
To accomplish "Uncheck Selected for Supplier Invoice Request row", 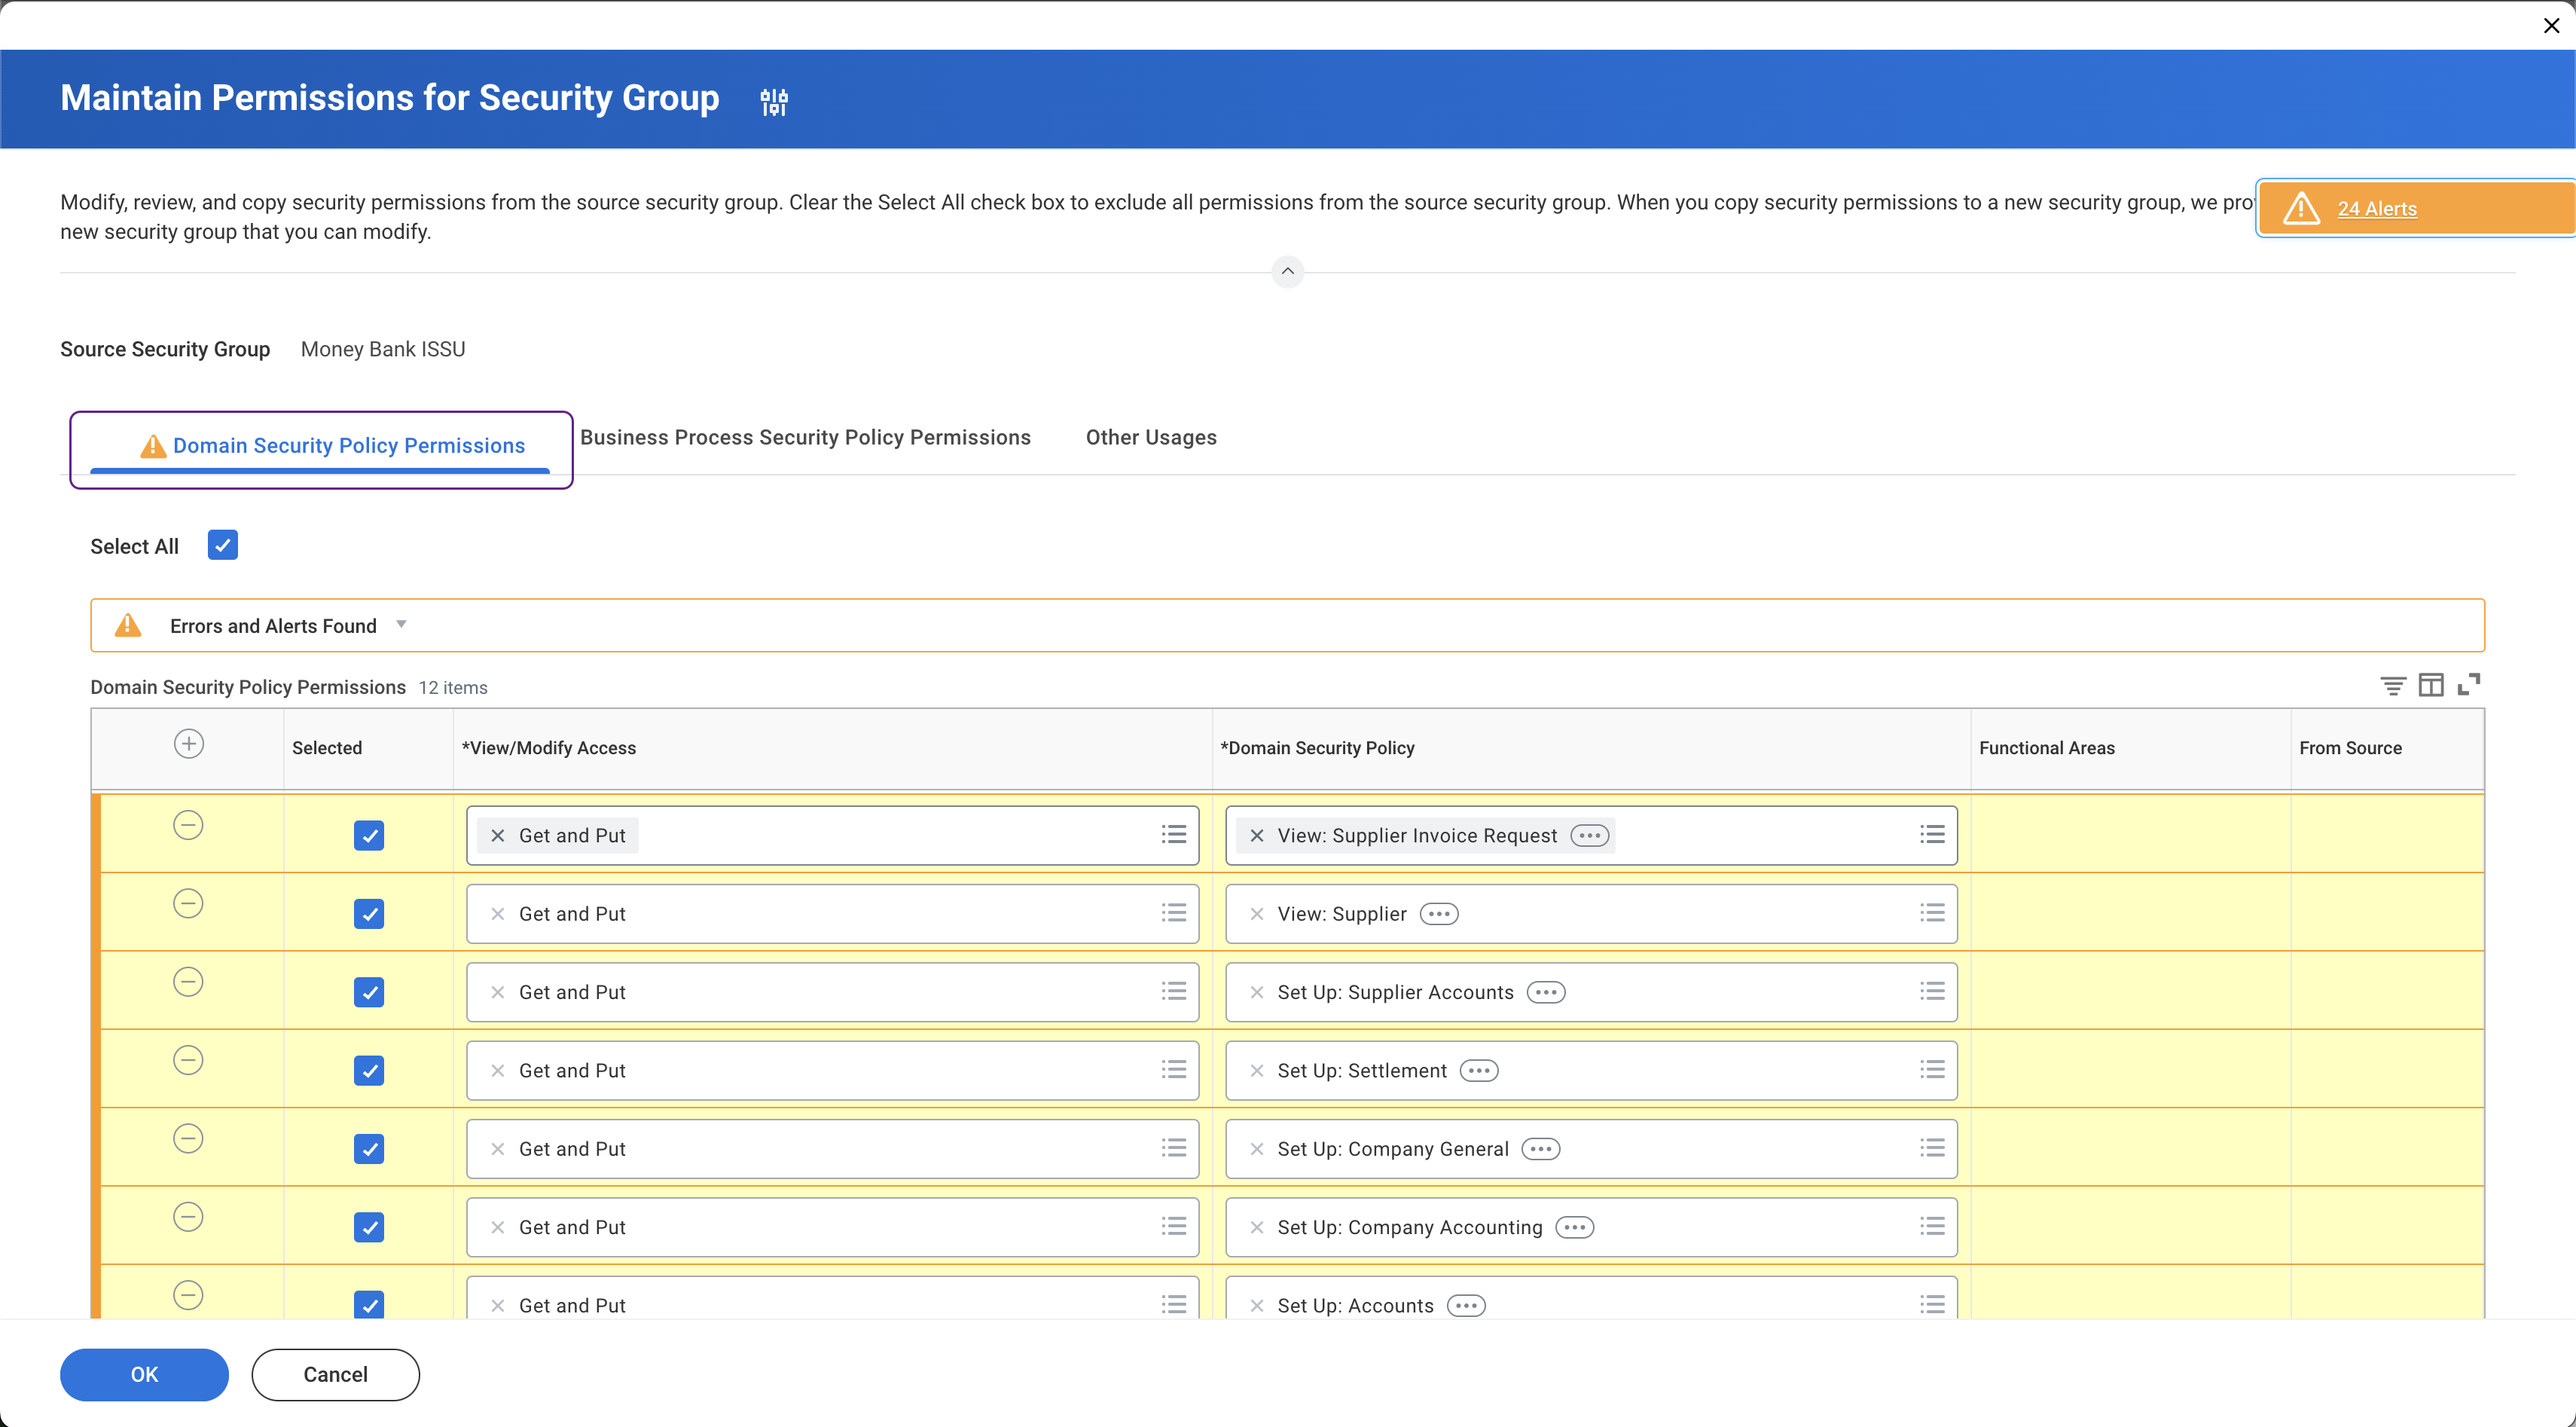I will pos(369,836).
